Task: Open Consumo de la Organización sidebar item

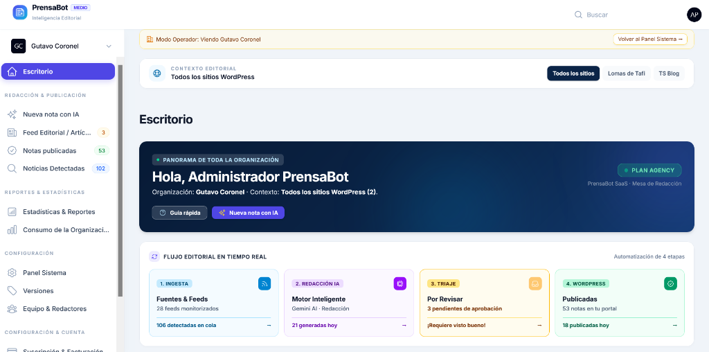Action: (58, 230)
